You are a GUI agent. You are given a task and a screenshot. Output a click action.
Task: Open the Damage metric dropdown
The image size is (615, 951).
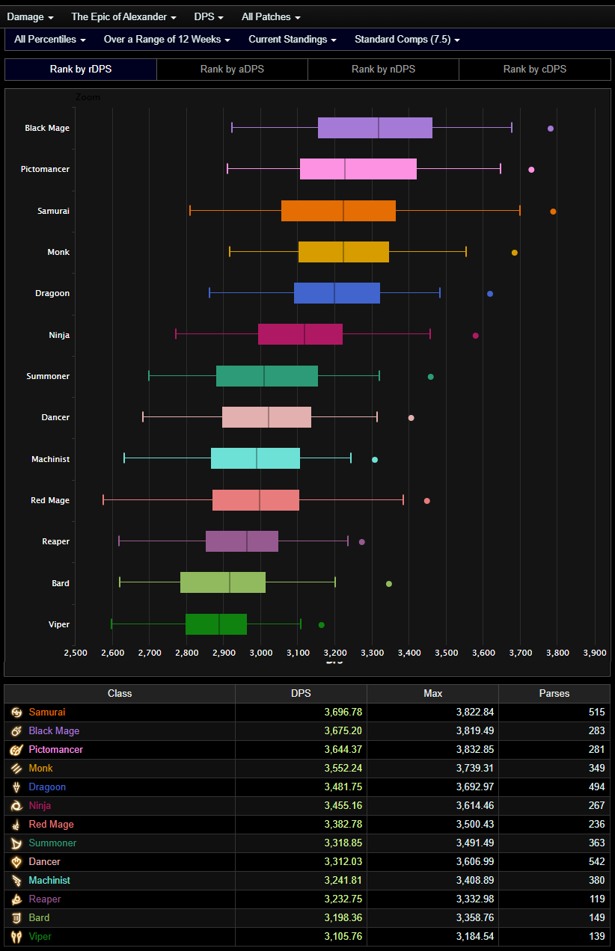pos(30,16)
